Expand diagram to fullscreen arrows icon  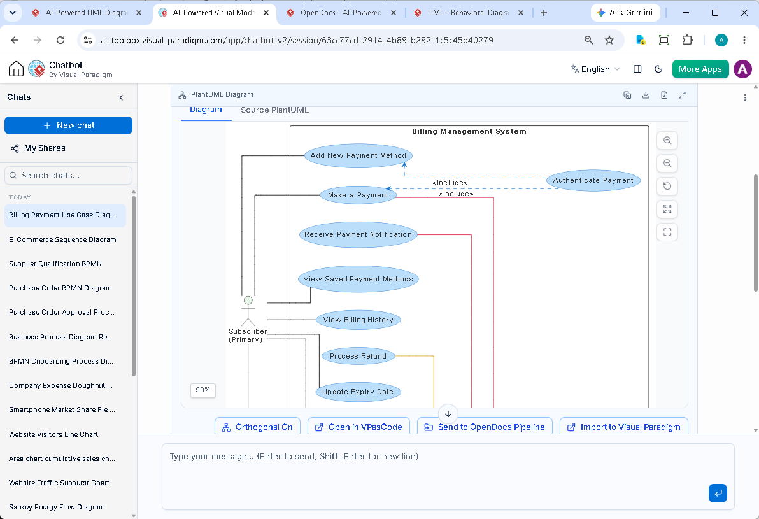(682, 95)
